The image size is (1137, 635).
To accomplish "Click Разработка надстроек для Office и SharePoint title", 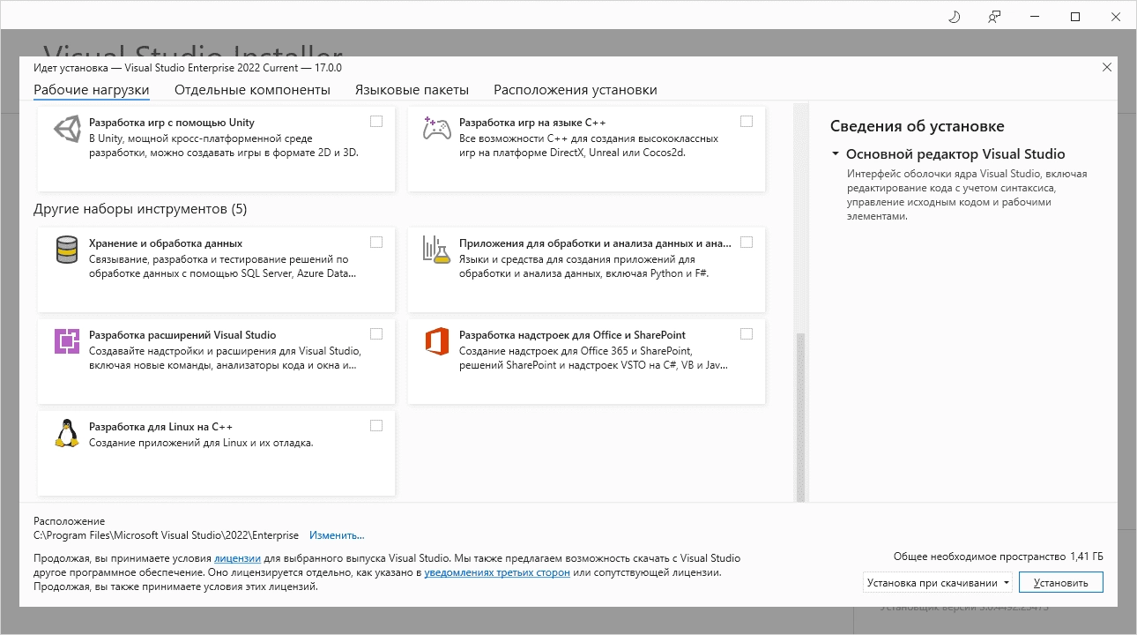I will coord(572,334).
